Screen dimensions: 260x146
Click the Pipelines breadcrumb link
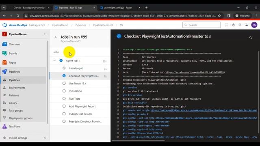tap(80, 25)
